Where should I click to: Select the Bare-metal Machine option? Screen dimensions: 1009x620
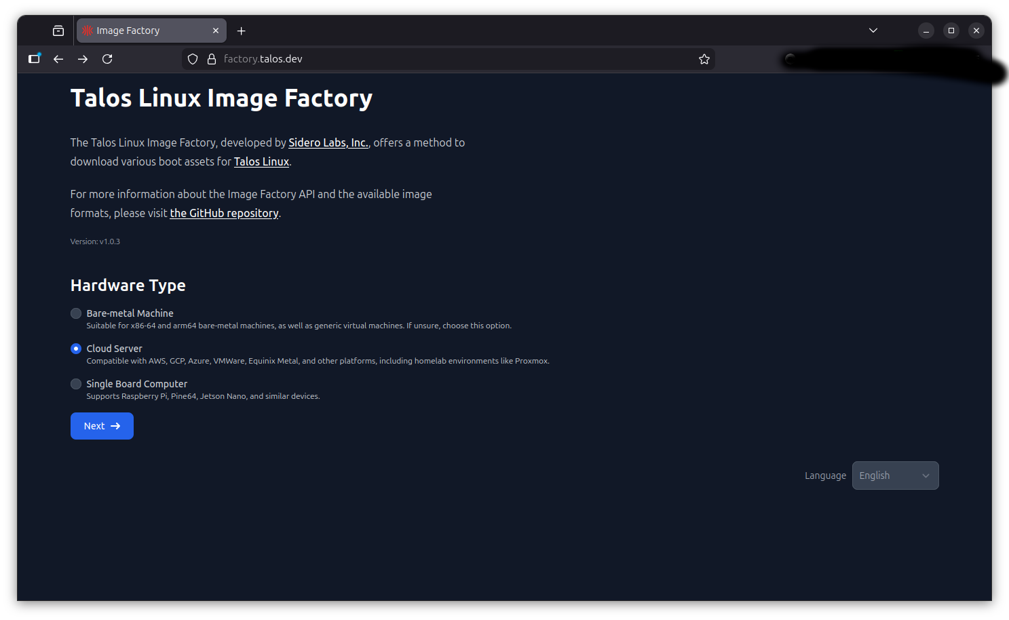pyautogui.click(x=76, y=313)
